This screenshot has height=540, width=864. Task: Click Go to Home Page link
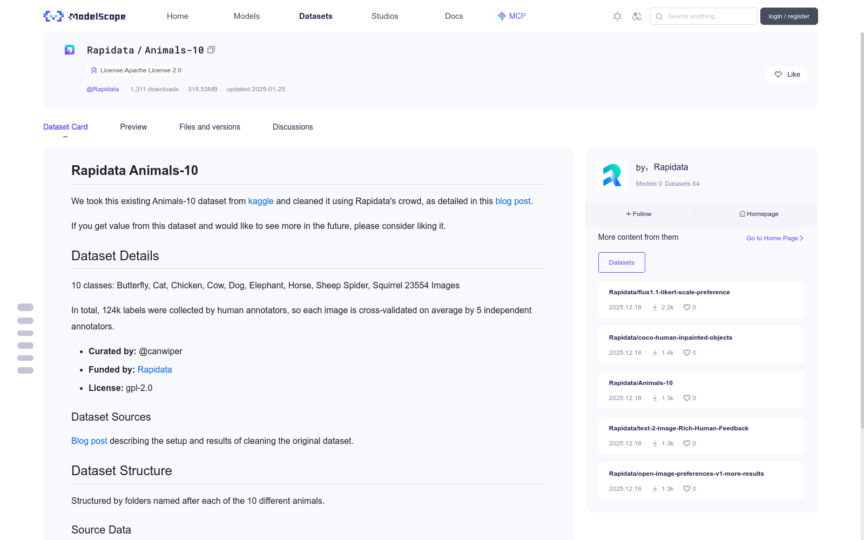775,238
